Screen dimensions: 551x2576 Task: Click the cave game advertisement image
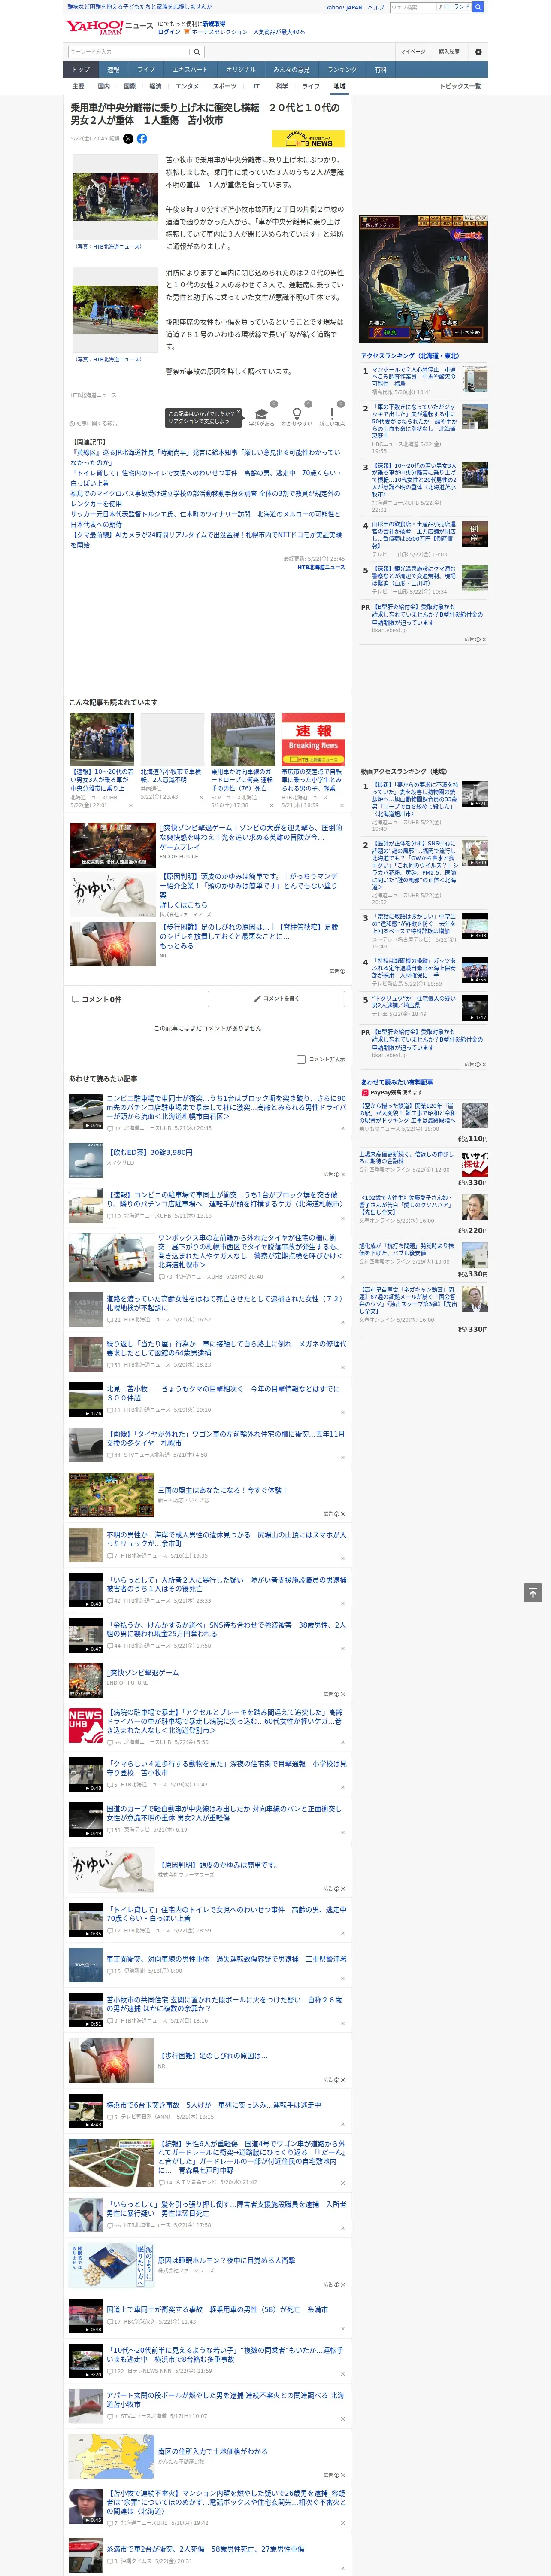(424, 279)
